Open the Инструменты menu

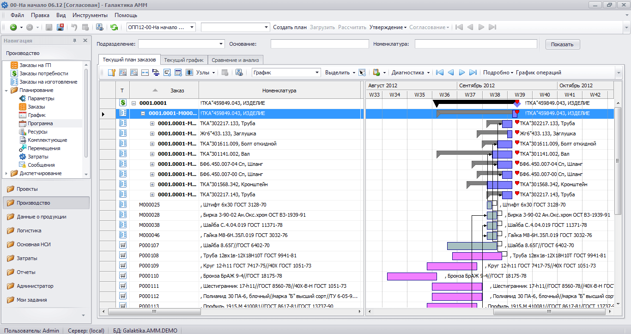coord(90,15)
